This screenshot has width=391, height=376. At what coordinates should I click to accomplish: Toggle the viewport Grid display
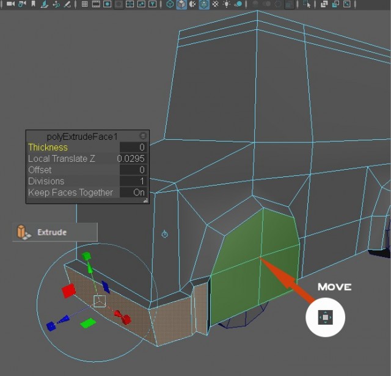click(85, 4)
